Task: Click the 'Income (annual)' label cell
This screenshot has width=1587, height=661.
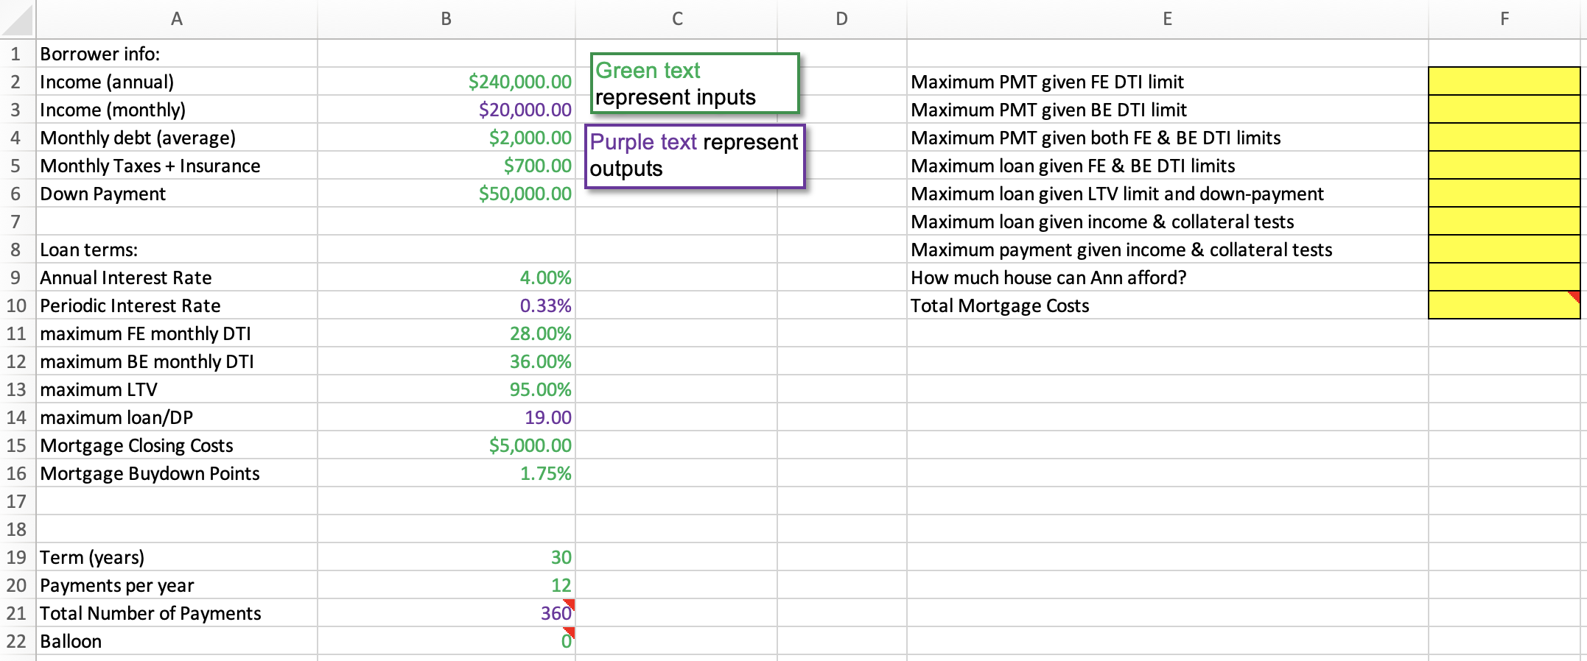Action: (x=177, y=82)
